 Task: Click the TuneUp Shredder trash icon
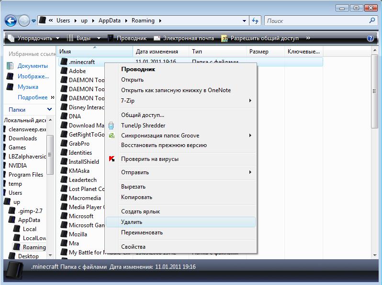(112, 126)
